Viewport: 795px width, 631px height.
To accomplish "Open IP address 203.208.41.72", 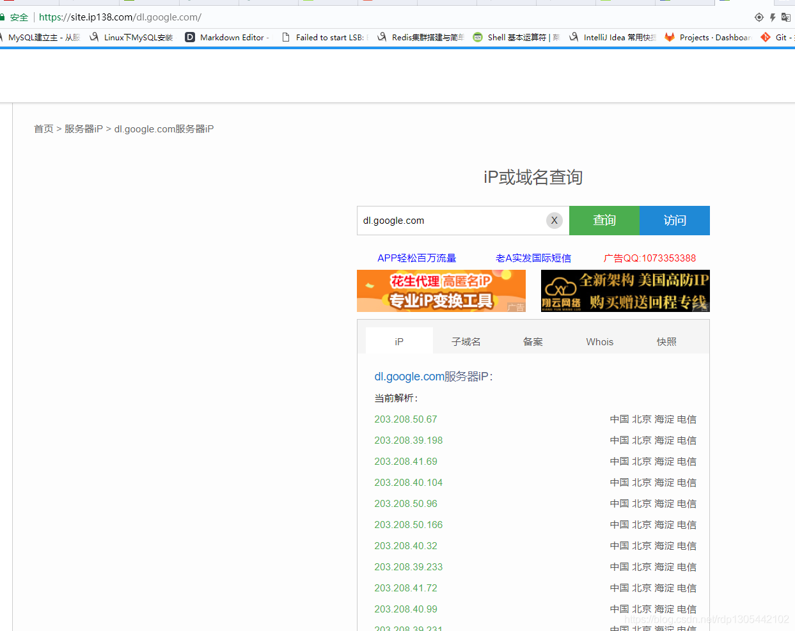I will pos(405,588).
